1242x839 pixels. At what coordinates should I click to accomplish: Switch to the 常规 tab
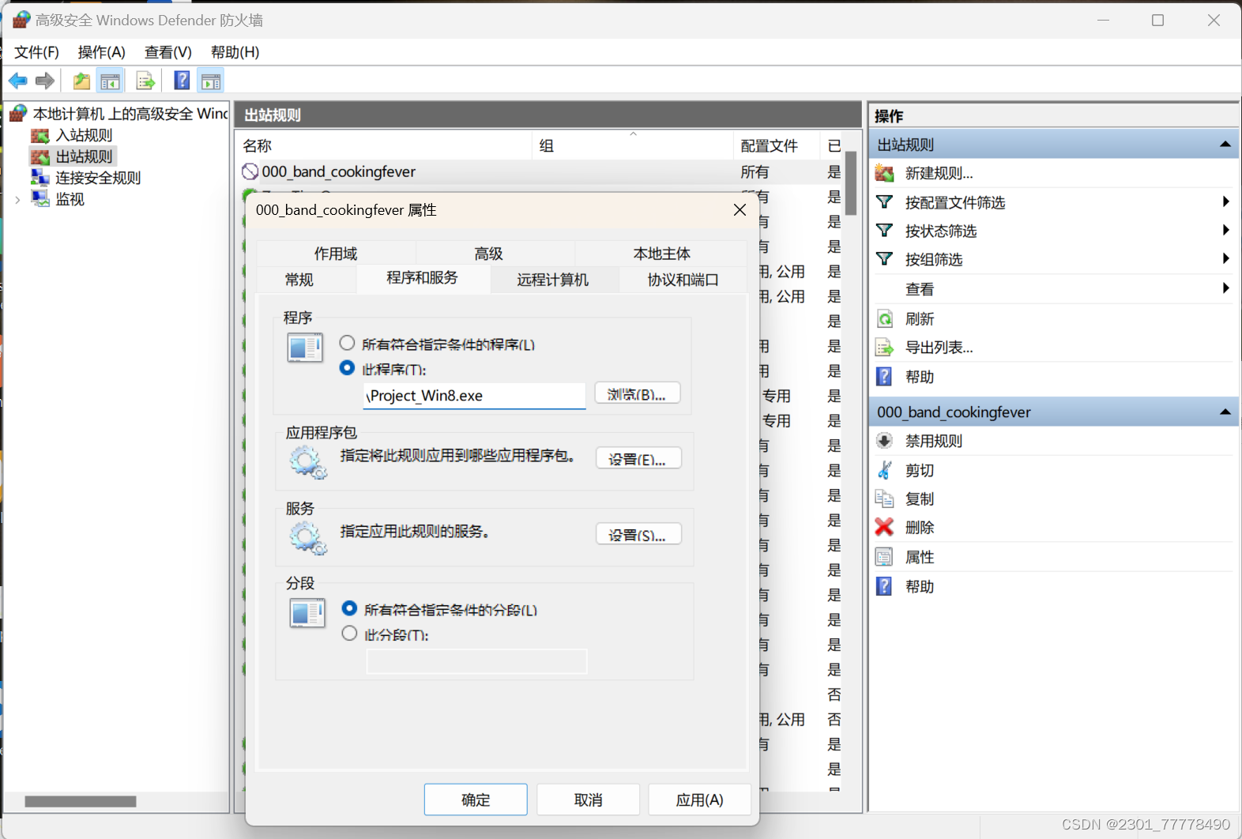click(299, 280)
